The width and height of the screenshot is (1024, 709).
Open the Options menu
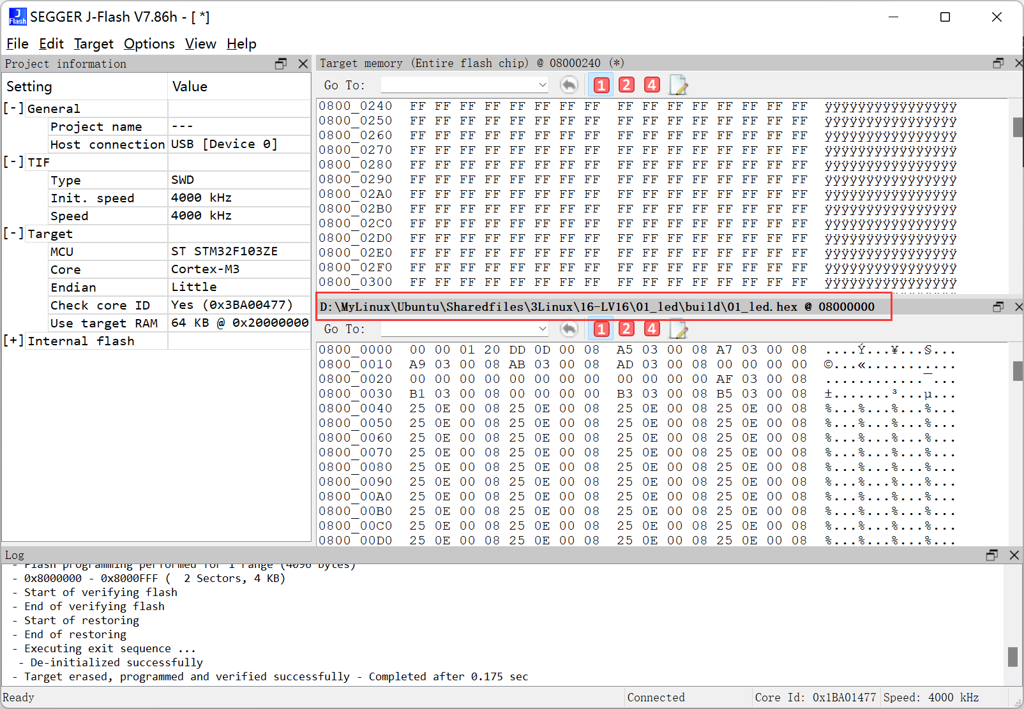coord(149,44)
